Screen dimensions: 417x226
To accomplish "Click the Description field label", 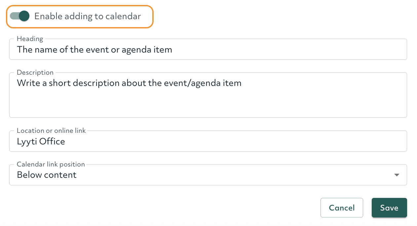I will pyautogui.click(x=35, y=72).
